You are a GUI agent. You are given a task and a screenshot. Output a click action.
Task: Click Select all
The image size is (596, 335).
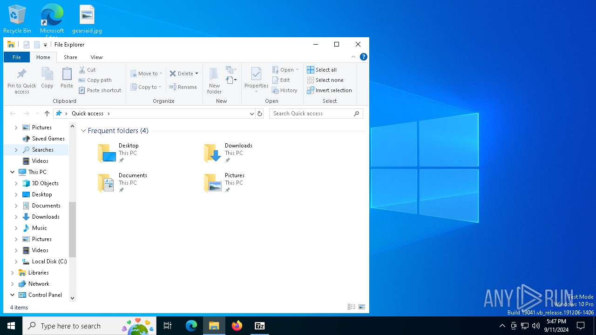point(322,70)
